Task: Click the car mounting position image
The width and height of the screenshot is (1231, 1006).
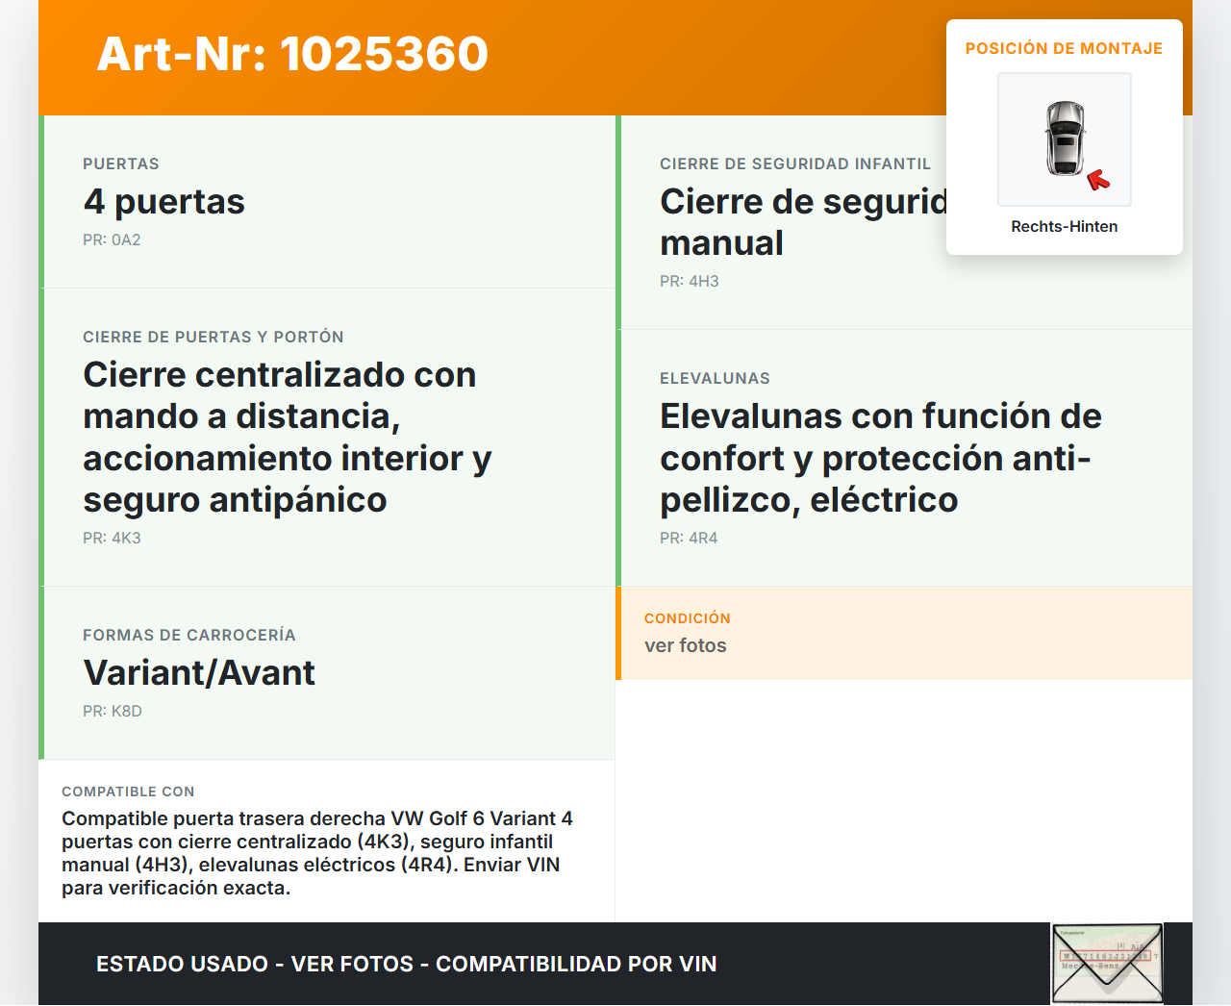Action: [1065, 139]
